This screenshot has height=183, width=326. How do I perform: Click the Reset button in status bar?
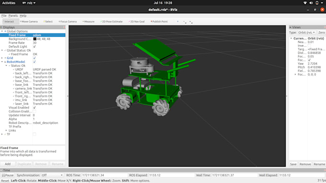pyautogui.click(x=5, y=181)
